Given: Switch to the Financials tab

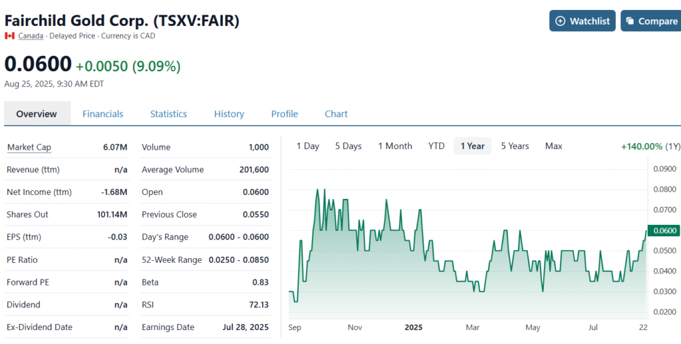Looking at the screenshot, I should (102, 114).
